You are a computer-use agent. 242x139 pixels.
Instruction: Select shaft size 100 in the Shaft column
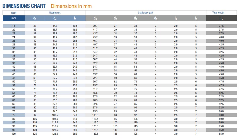pyautogui.click(x=14, y=134)
